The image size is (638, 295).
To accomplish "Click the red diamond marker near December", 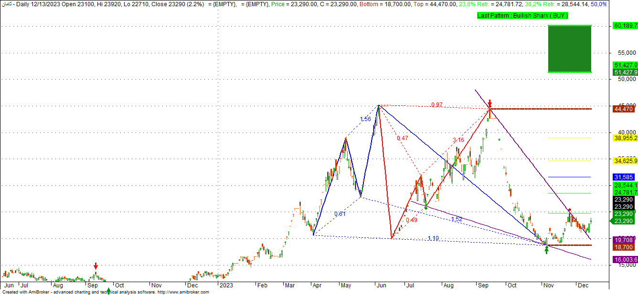I will tap(569, 210).
